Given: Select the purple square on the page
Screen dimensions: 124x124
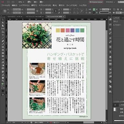Looking at the screenshot, I should (72, 30).
